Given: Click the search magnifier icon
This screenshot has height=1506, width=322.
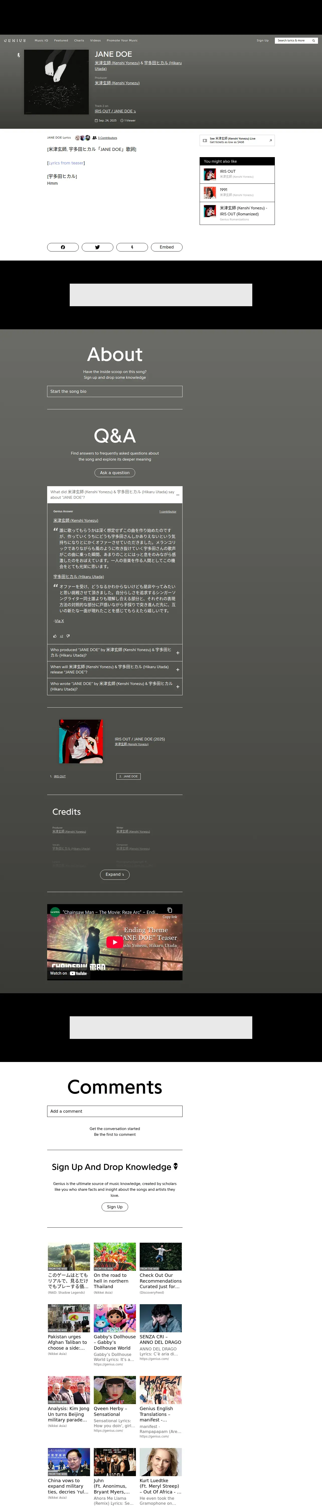Looking at the screenshot, I should pos(313,40).
